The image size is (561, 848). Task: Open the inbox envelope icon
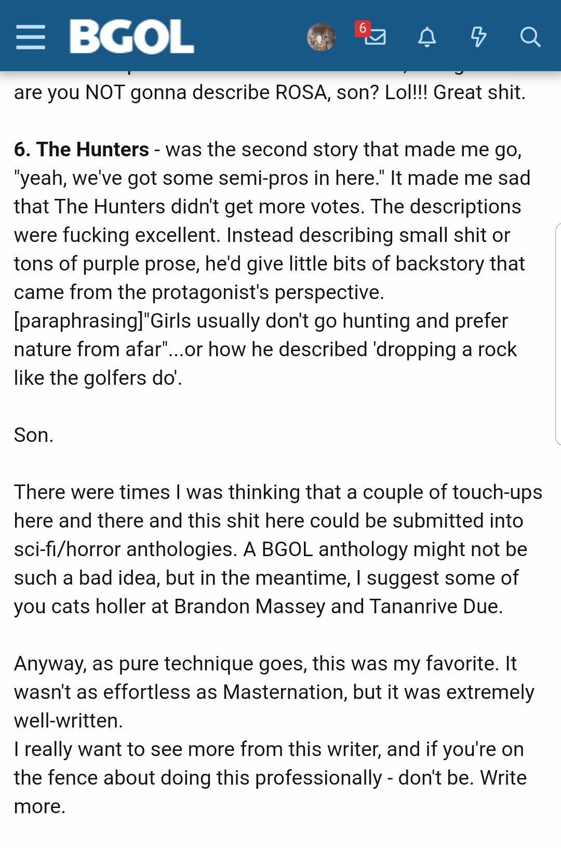pos(376,37)
